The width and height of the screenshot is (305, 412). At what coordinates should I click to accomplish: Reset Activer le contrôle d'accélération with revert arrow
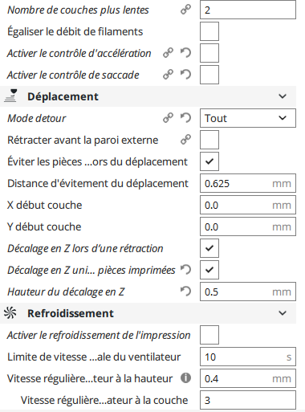click(185, 53)
